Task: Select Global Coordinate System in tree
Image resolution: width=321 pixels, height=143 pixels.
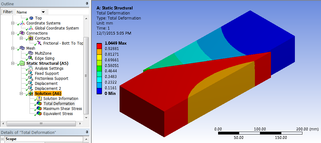Action: pos(57,28)
